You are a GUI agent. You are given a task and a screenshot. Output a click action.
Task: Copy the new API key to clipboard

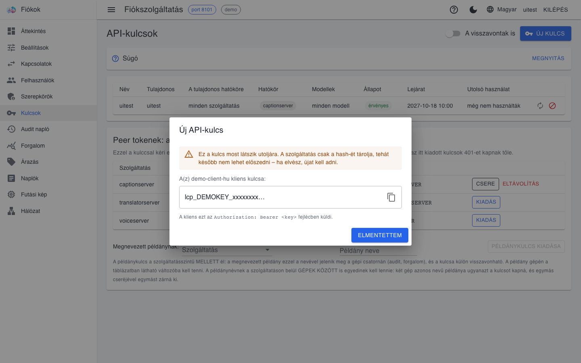coord(391,197)
